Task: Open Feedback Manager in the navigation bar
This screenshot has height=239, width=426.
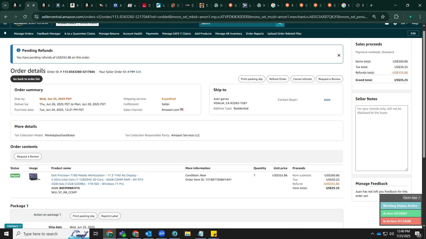Action: point(49,34)
